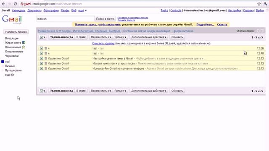Click the bottom Удалить навсегда button
Viewport: 269px width, 151px height.
pyautogui.click(x=61, y=91)
